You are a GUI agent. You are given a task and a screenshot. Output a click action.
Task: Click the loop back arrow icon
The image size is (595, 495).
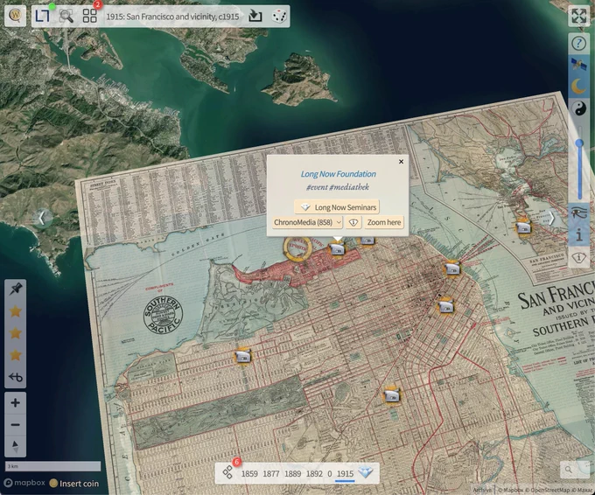[15, 377]
